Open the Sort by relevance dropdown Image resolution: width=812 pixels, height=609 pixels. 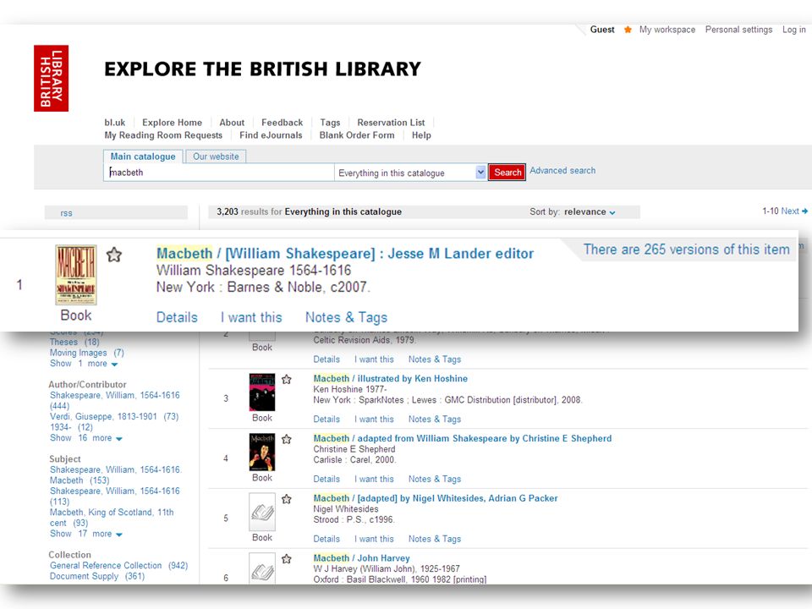(x=590, y=211)
